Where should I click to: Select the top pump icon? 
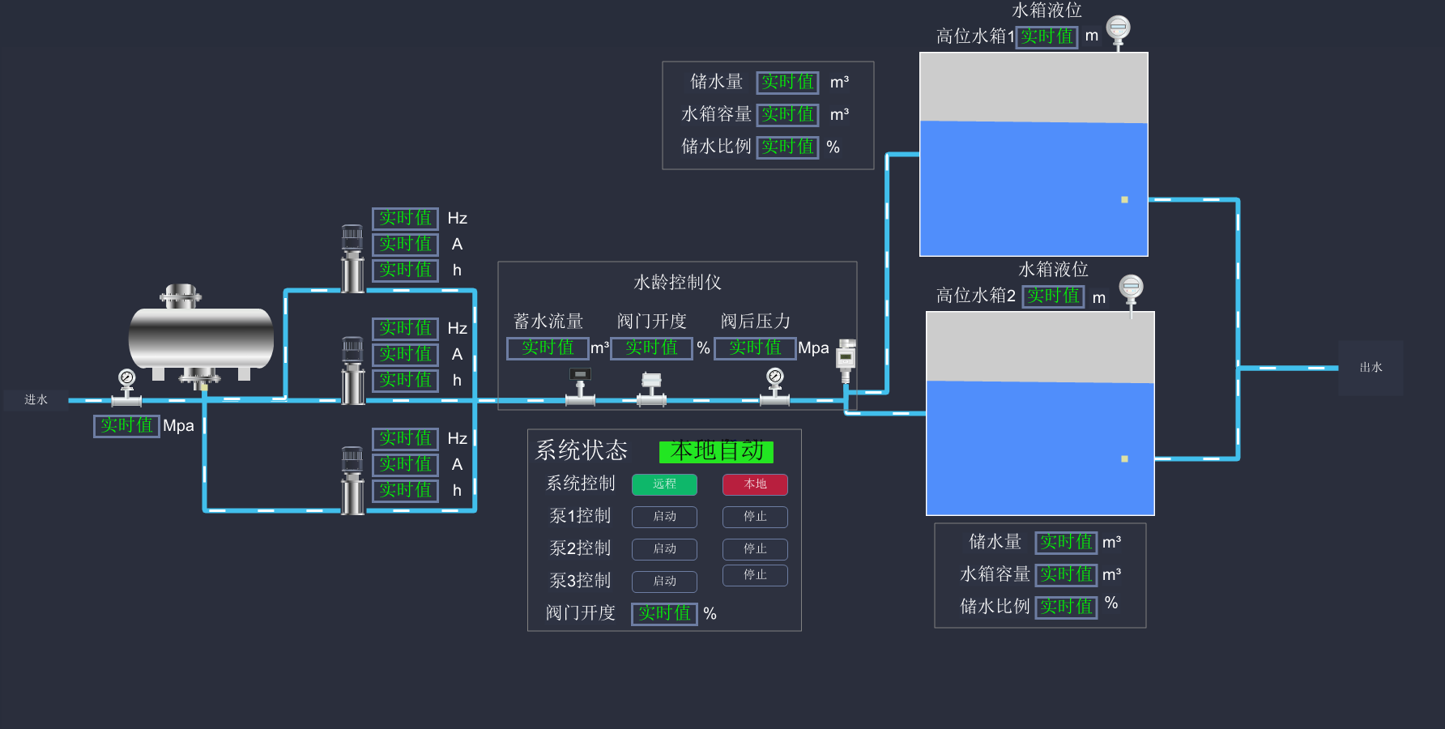tap(352, 258)
